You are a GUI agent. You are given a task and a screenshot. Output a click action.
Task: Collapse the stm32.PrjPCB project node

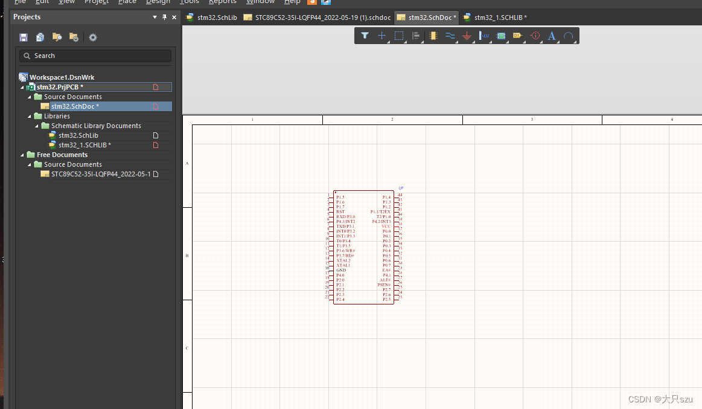(22, 87)
